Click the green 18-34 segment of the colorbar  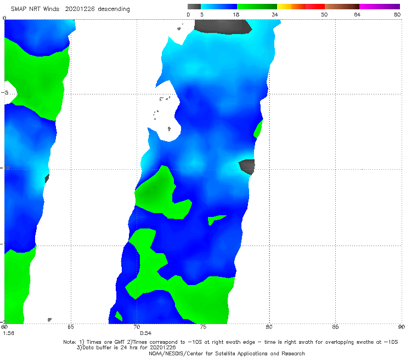pos(257,7)
